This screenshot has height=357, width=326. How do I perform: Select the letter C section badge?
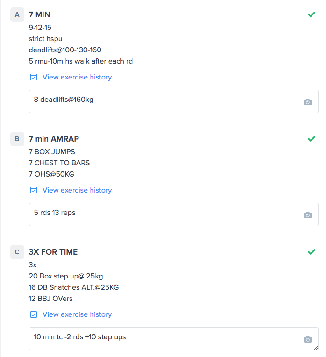pos(17,252)
